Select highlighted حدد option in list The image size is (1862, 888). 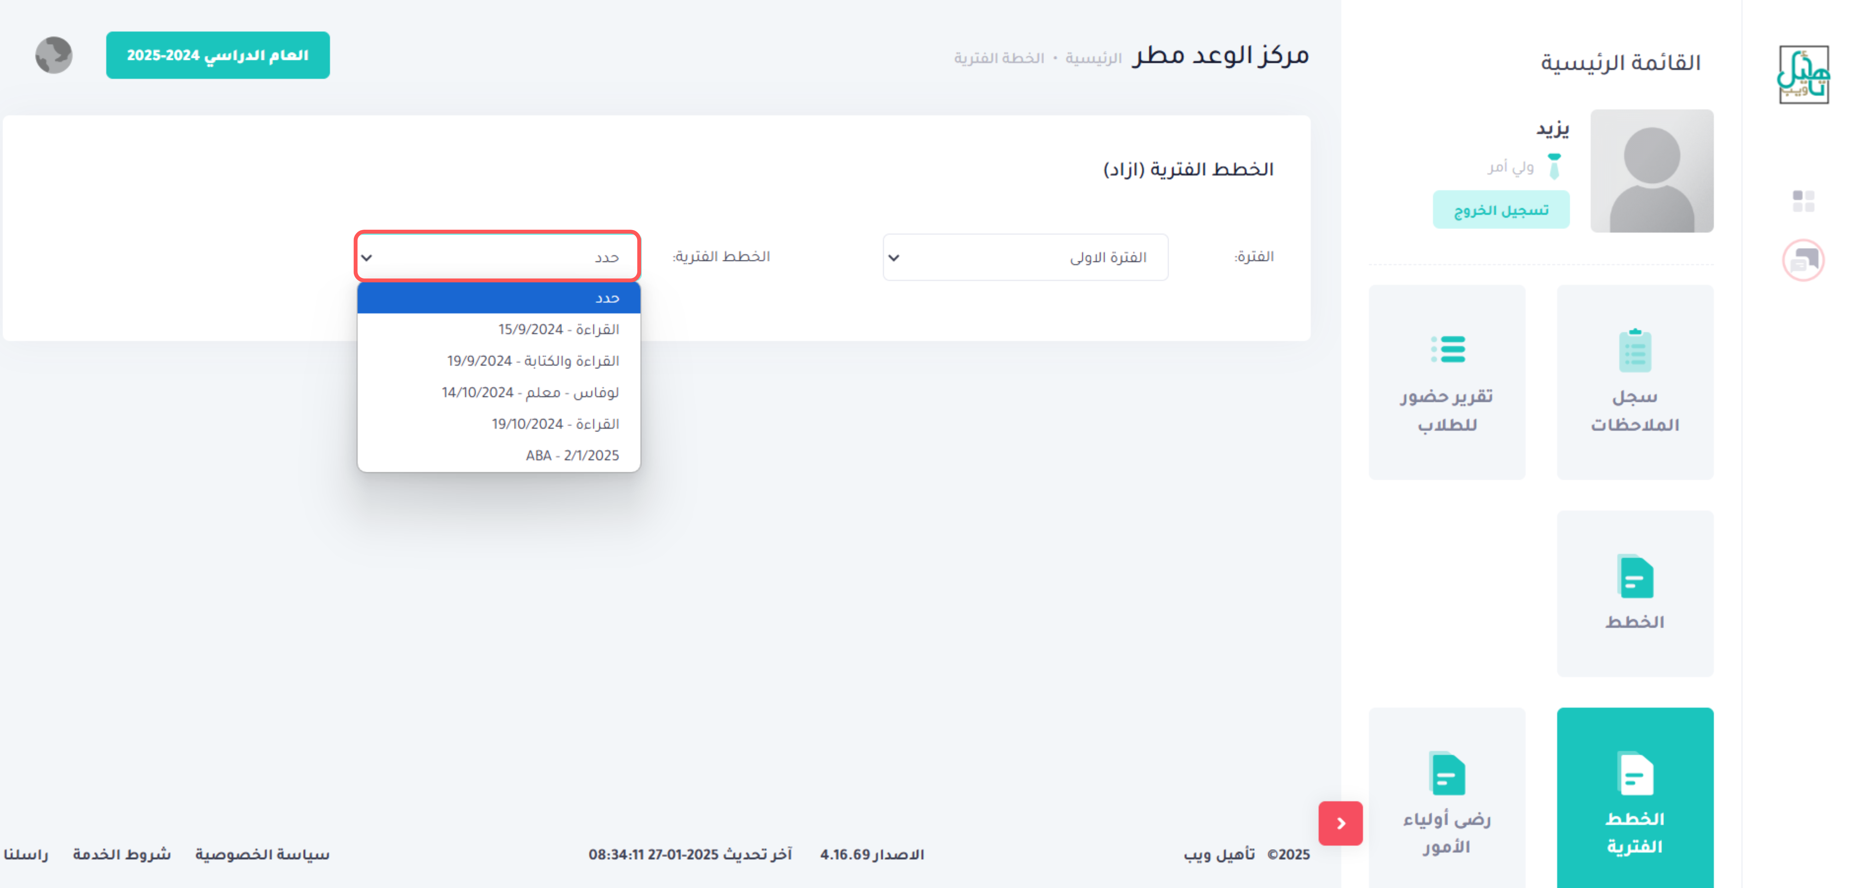(x=499, y=298)
